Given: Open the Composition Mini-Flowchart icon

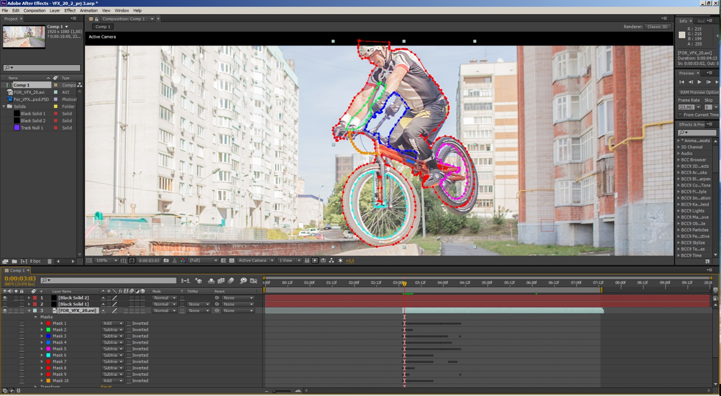Looking at the screenshot, I should 185,281.
